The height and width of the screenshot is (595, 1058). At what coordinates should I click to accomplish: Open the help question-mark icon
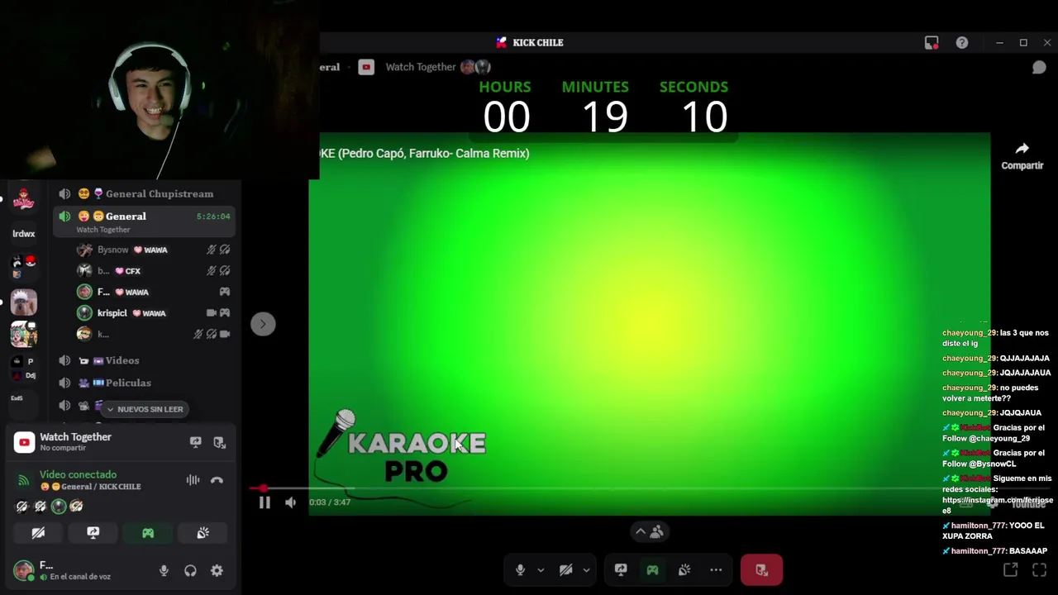[x=962, y=43]
